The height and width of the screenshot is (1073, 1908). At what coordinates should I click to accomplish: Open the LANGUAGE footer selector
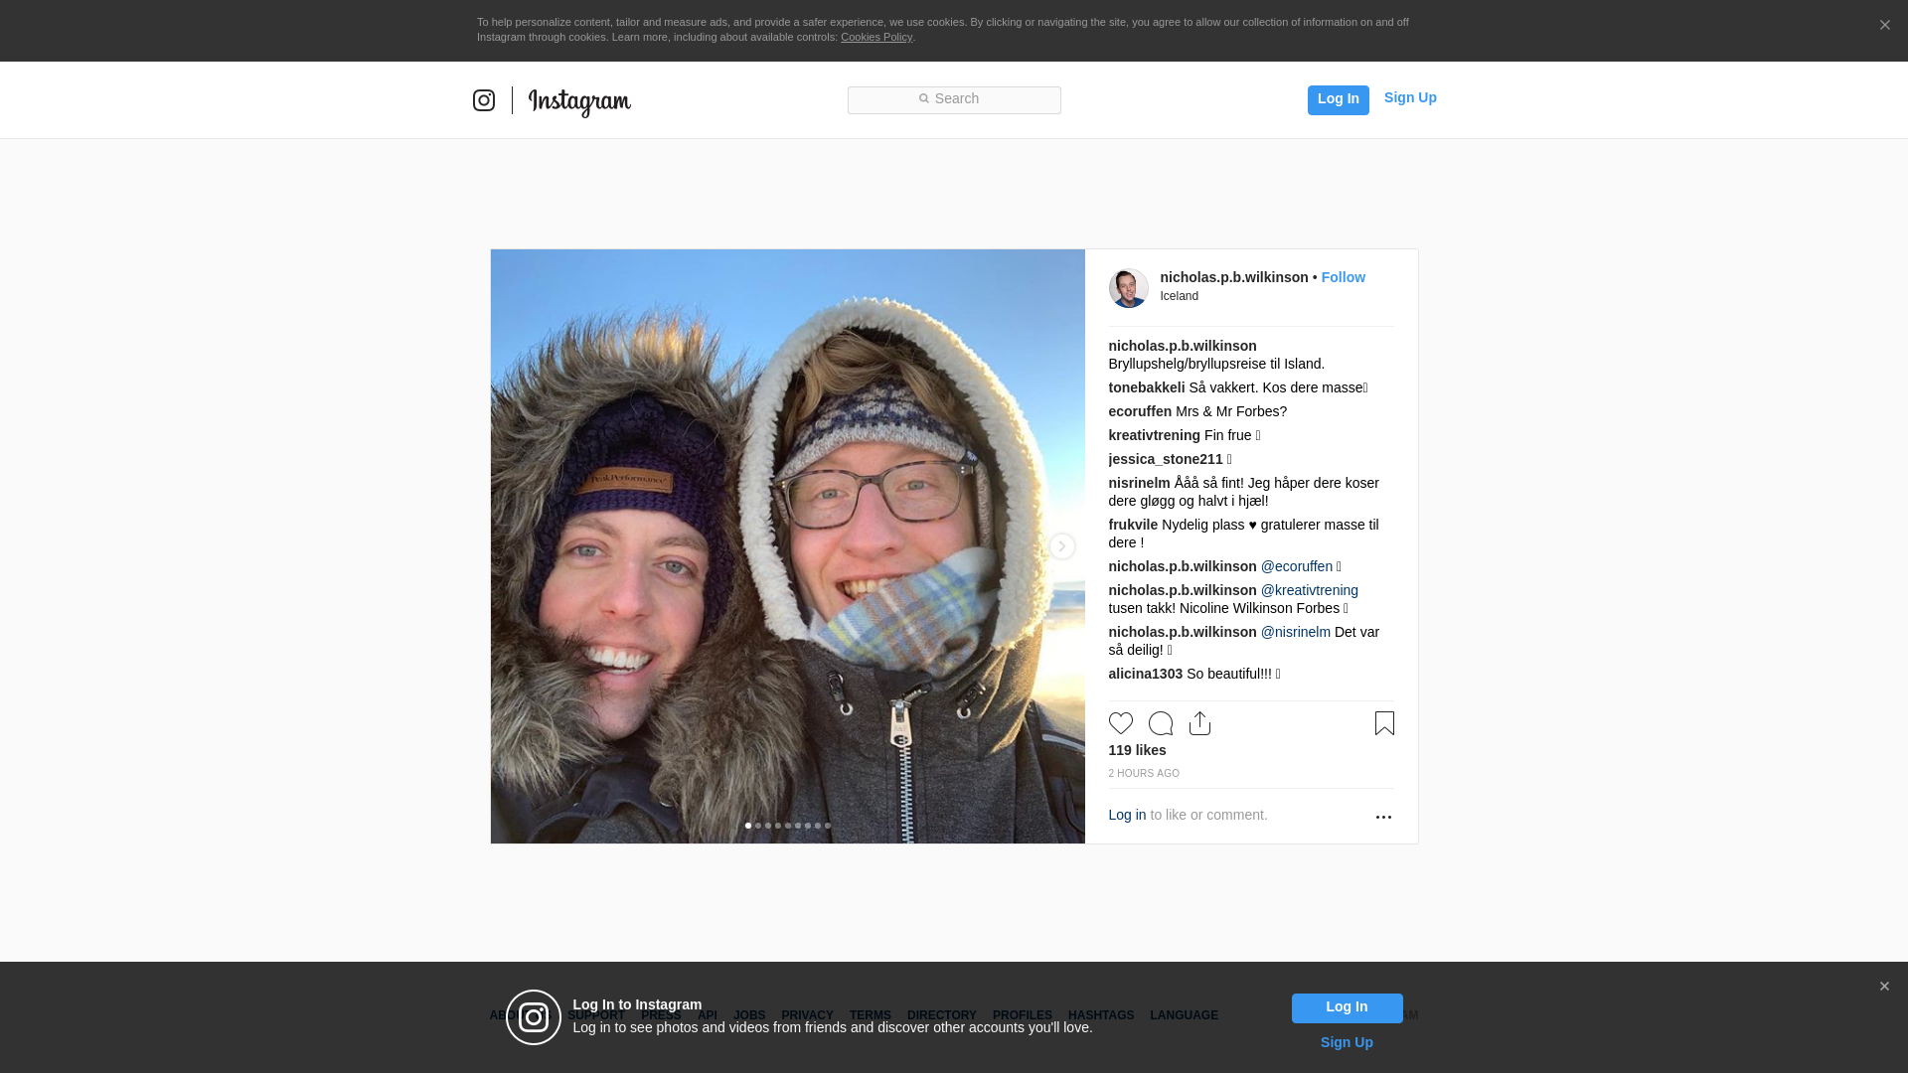coord(1184,1015)
